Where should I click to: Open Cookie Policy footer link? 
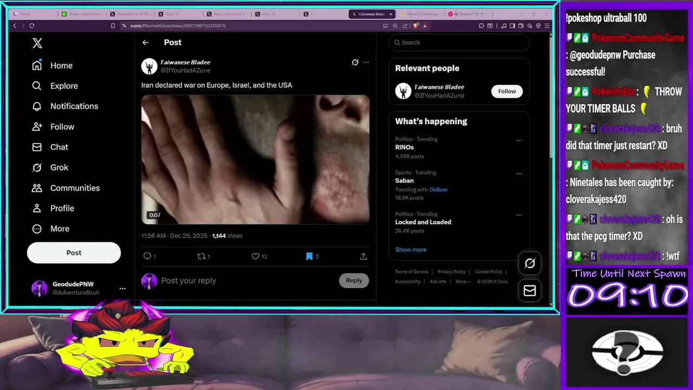tap(488, 272)
